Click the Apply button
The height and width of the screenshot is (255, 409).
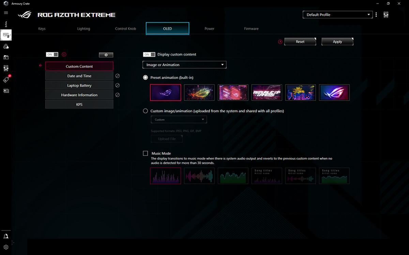(337, 41)
